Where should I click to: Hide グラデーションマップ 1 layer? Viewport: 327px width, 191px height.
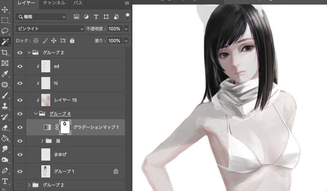(x=20, y=127)
